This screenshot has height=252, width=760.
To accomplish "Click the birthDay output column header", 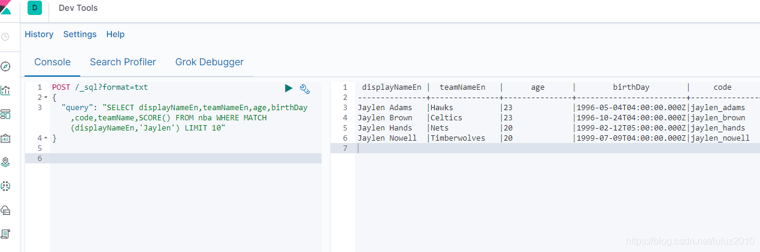I will pos(631,87).
